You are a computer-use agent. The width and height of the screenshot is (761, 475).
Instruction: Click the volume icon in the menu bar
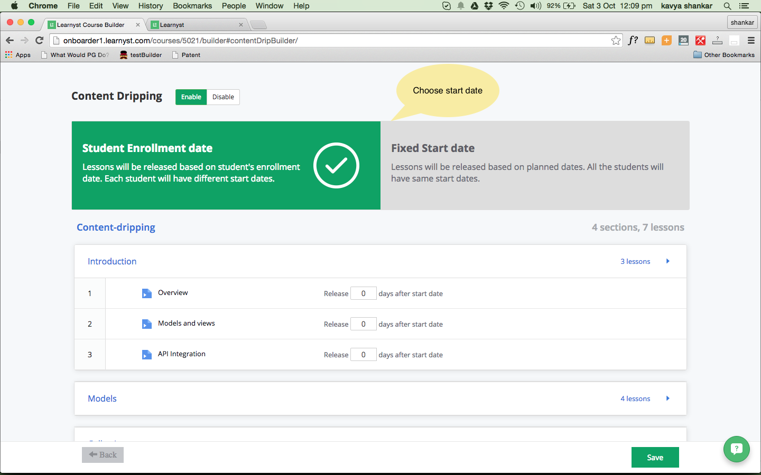[x=536, y=6]
